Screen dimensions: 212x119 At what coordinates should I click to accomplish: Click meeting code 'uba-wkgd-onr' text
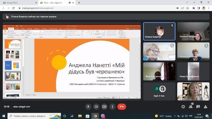tap(22, 107)
